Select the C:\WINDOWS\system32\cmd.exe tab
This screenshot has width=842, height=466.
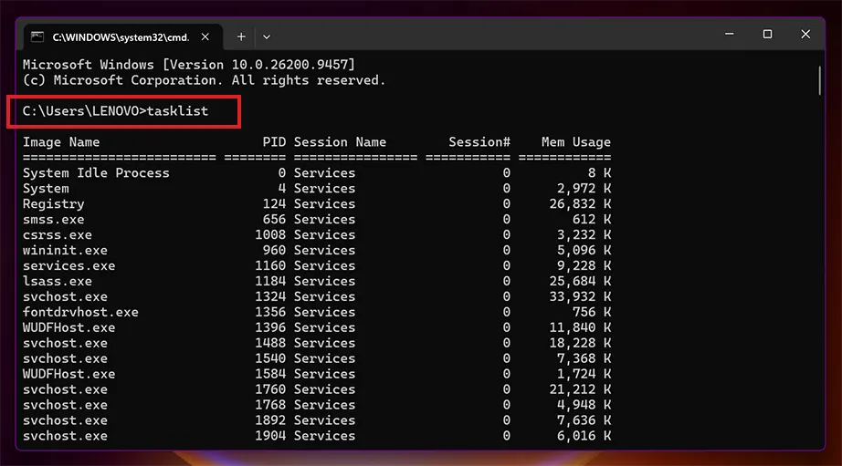(123, 37)
